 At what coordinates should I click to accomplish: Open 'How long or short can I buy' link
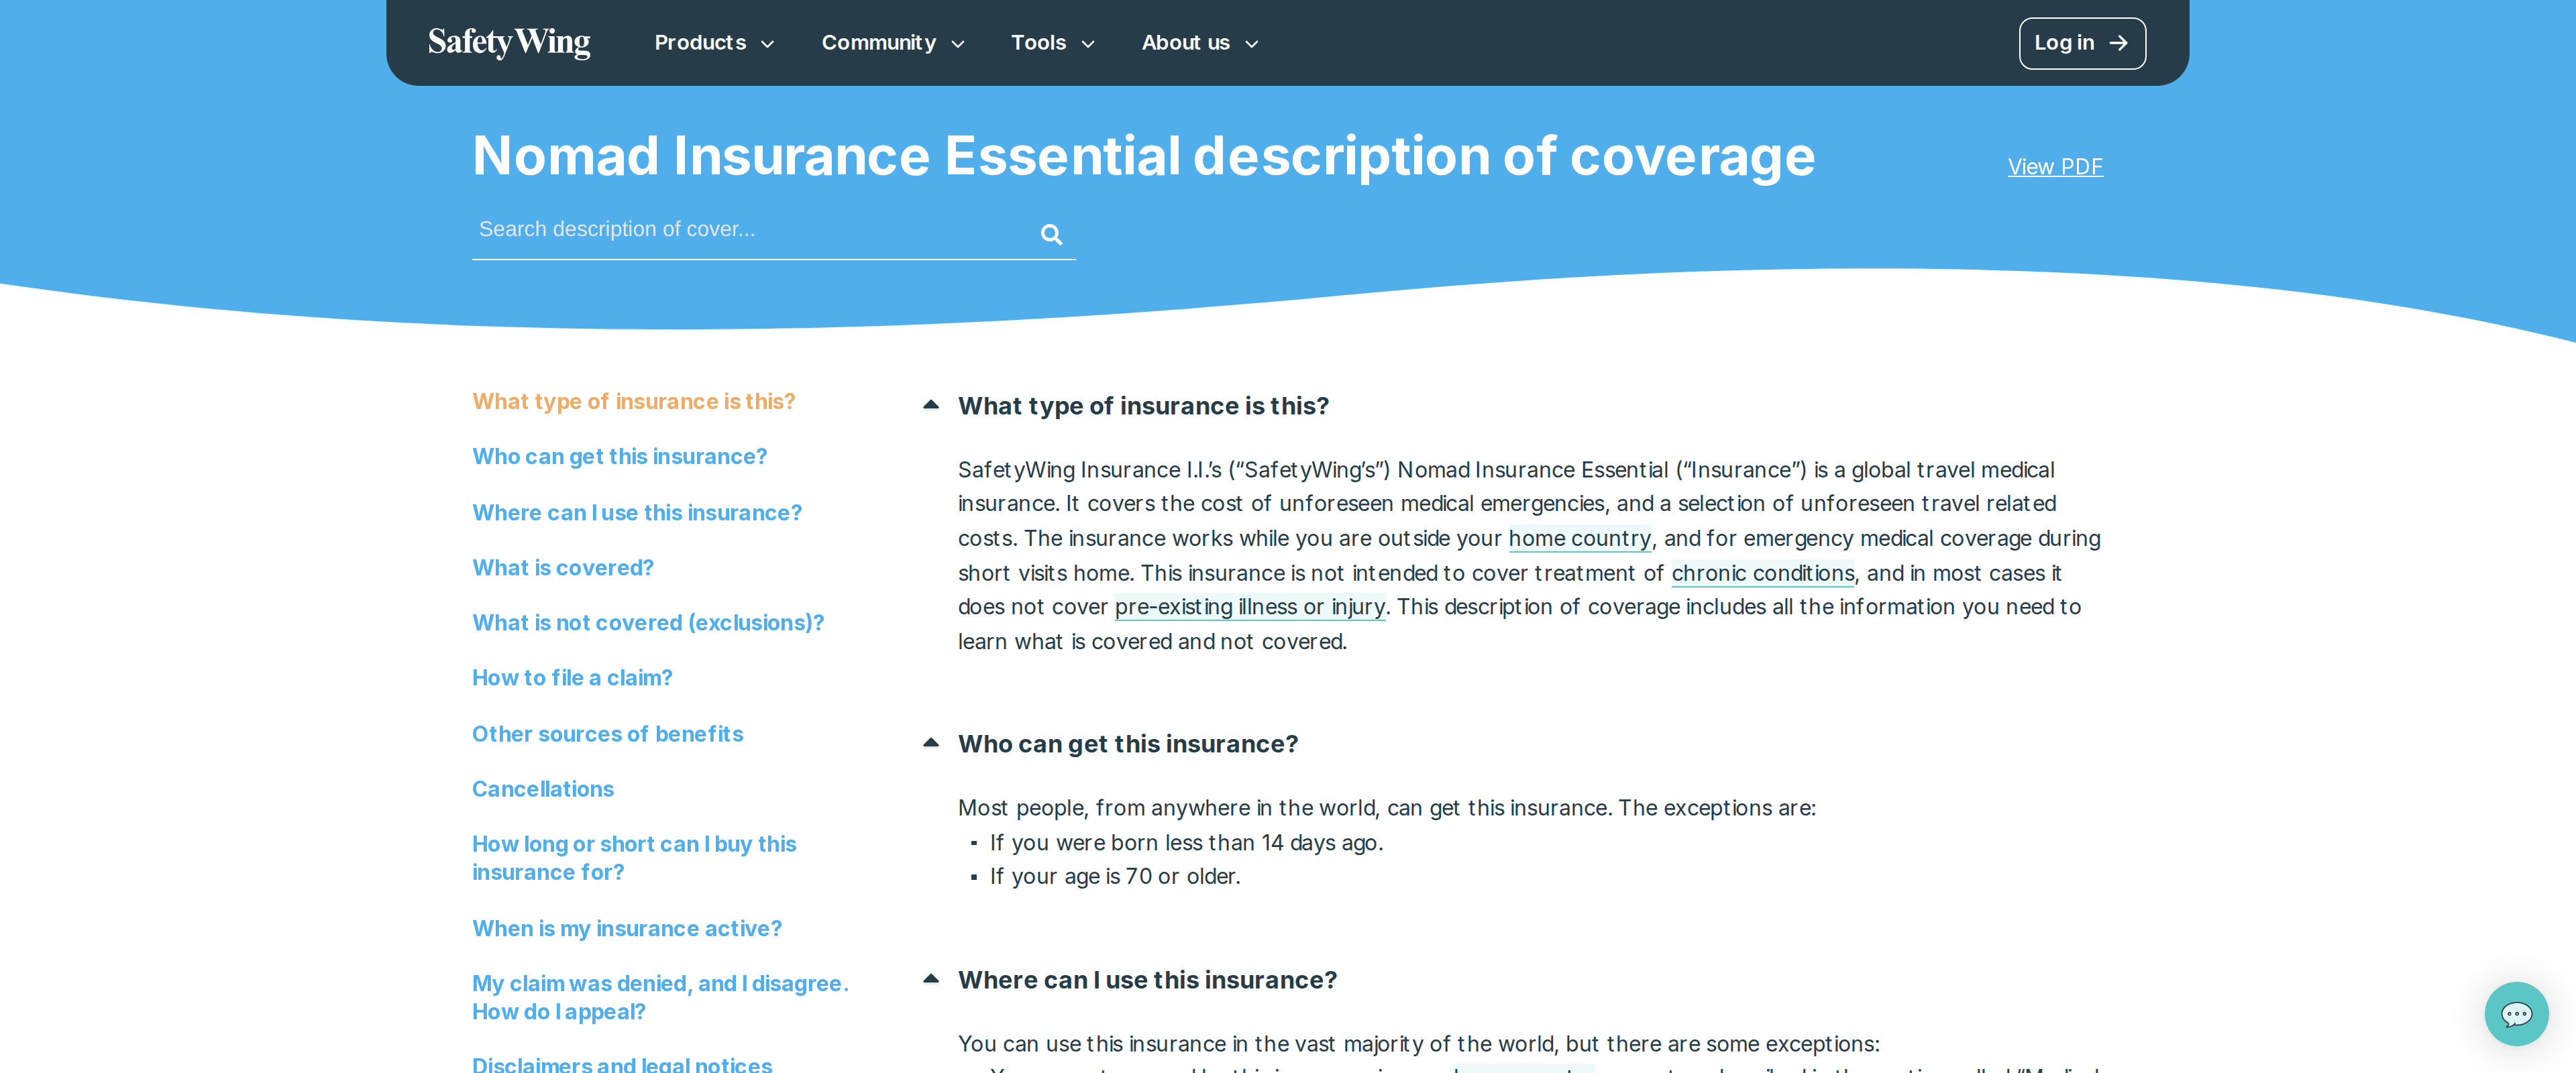coord(634,858)
